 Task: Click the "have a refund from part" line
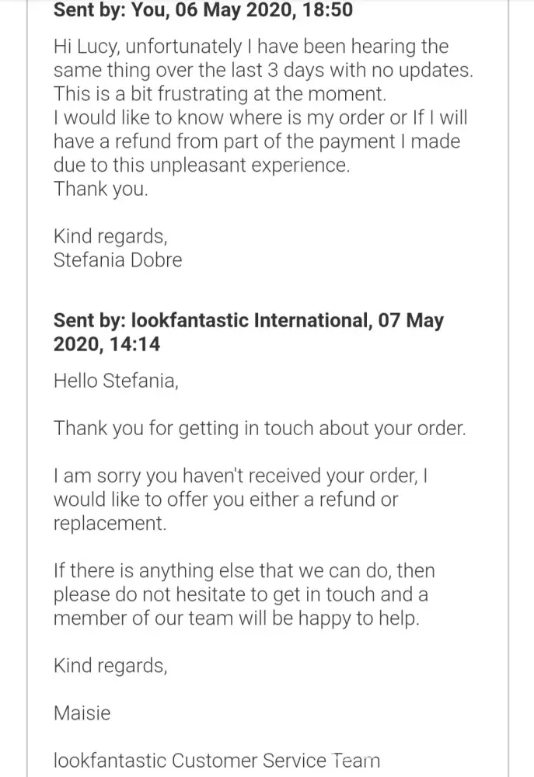click(257, 142)
